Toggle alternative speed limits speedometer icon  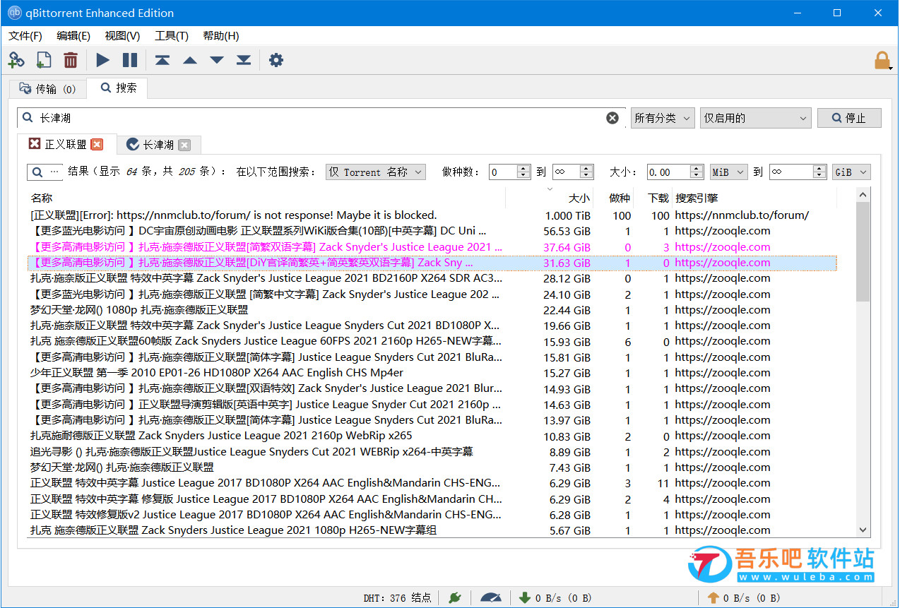point(491,598)
